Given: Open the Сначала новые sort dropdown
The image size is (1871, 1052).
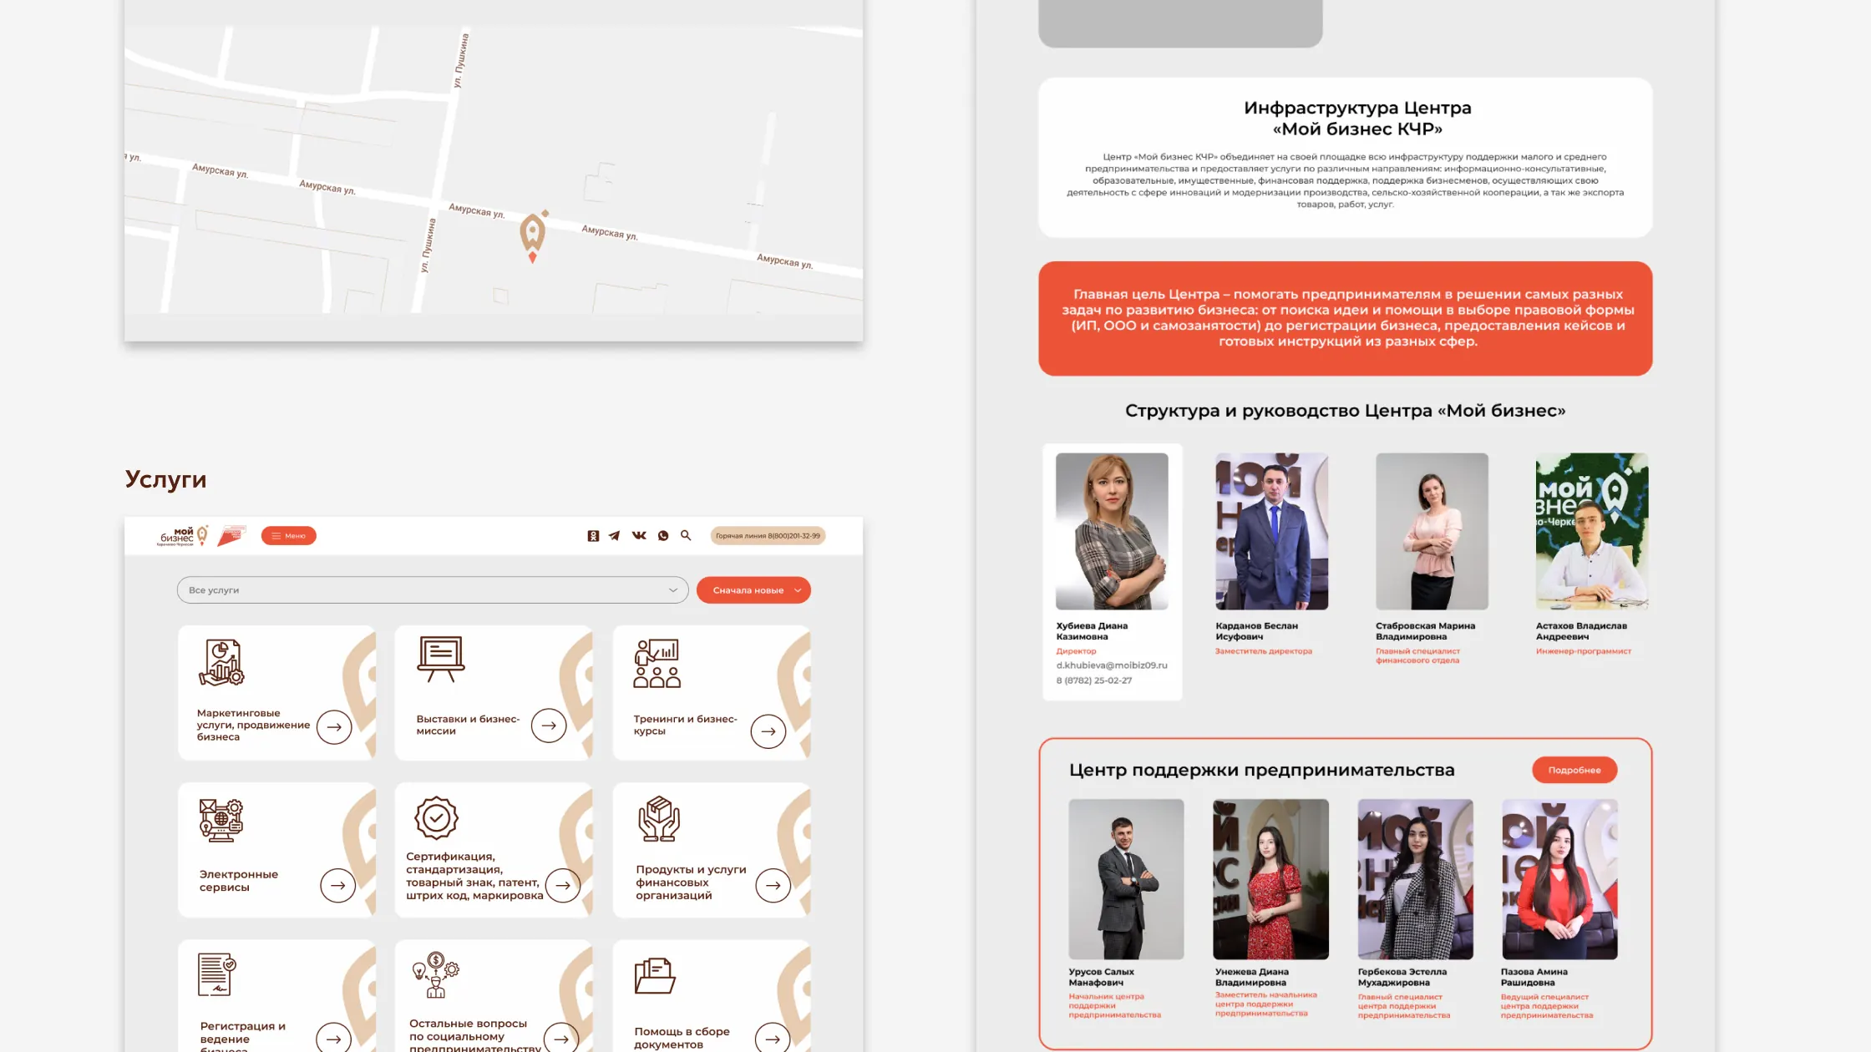Looking at the screenshot, I should coord(753,590).
